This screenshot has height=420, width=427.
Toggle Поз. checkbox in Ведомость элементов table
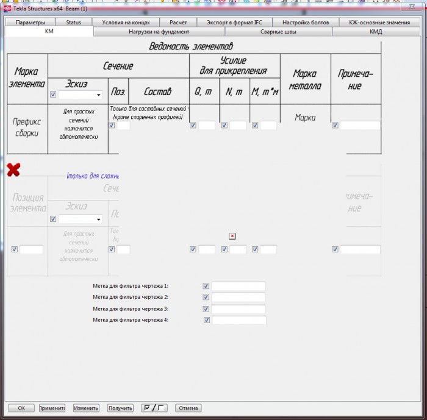(x=112, y=125)
